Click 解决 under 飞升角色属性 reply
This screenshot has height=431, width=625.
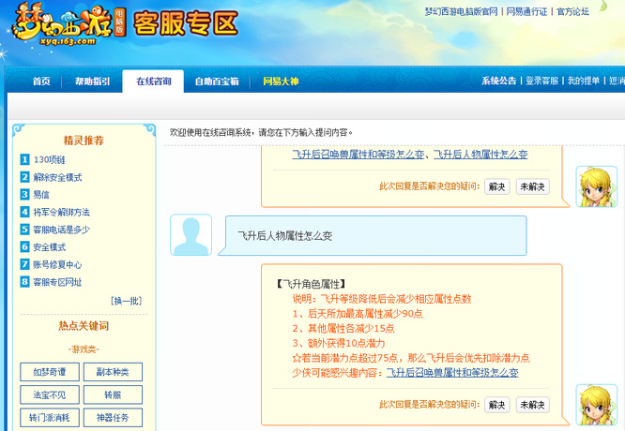click(496, 405)
